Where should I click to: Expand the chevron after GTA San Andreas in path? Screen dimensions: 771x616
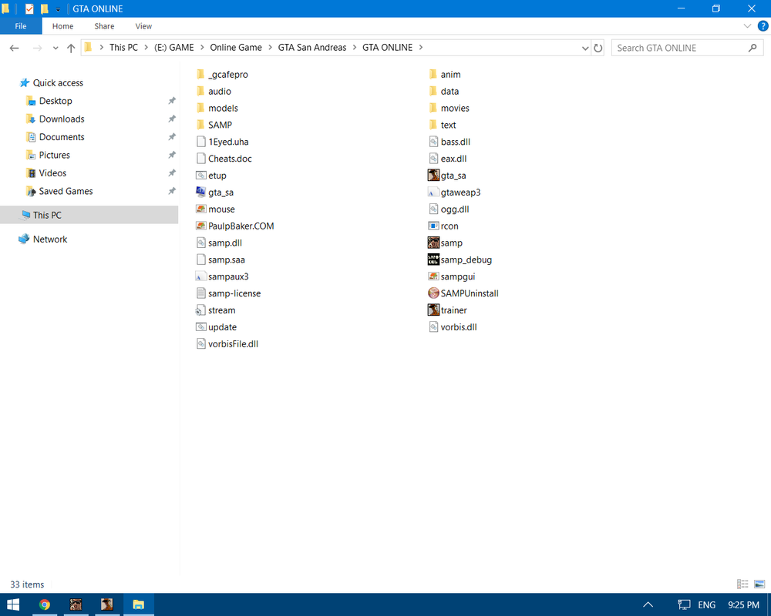pos(354,47)
